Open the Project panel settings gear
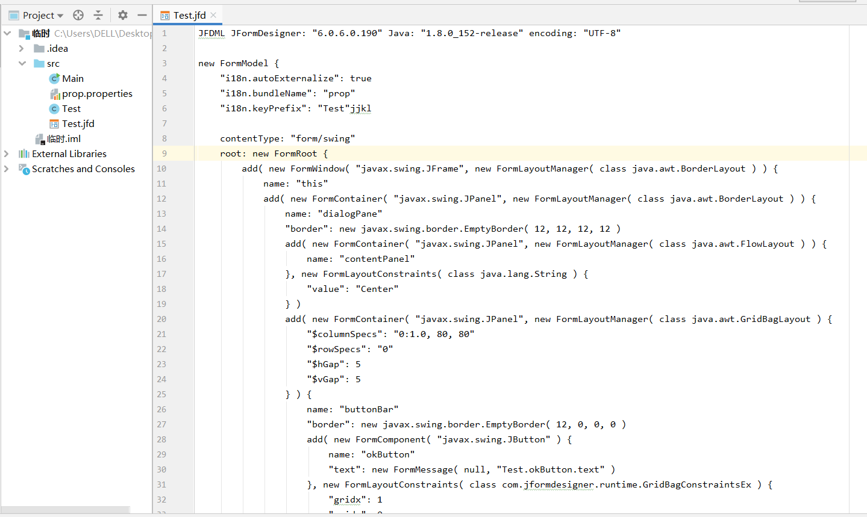Viewport: 867px width, 517px height. [x=123, y=15]
